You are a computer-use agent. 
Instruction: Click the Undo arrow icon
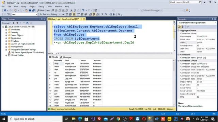(83, 11)
